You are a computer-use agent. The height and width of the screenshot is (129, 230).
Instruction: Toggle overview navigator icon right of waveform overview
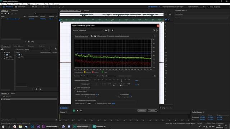click(x=170, y=14)
